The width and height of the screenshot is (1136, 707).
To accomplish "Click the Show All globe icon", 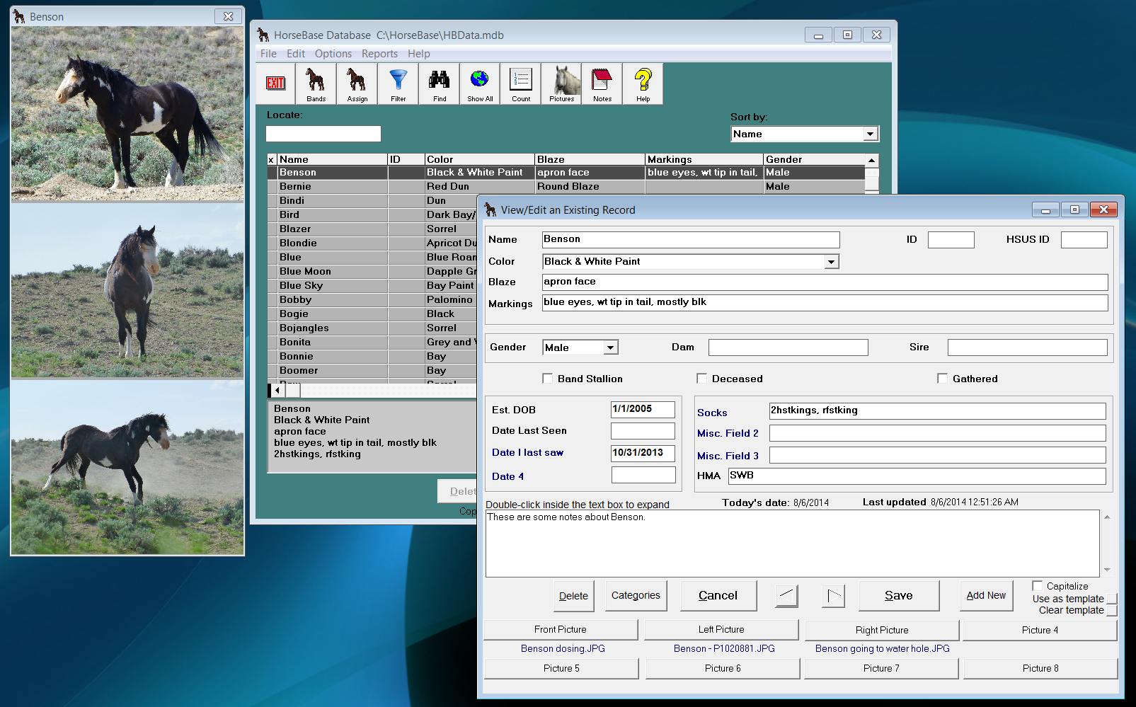I will click(480, 84).
